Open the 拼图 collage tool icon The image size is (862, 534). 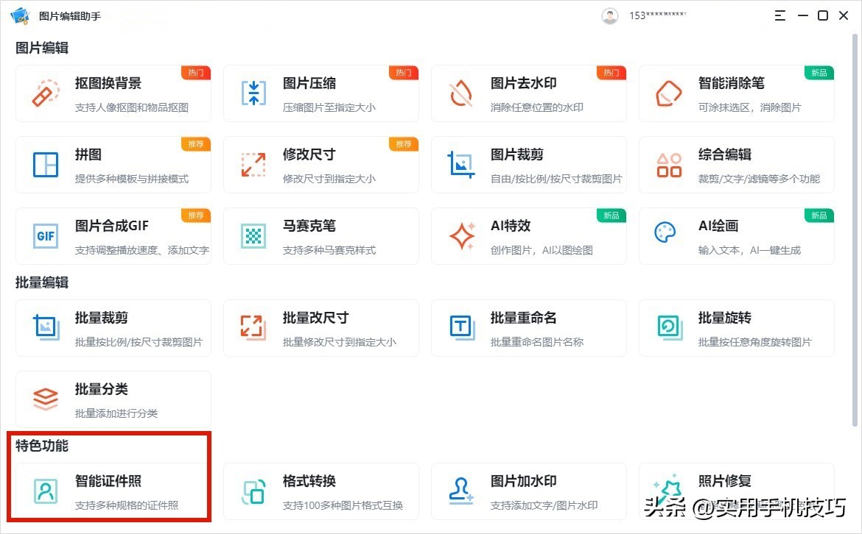[x=44, y=164]
